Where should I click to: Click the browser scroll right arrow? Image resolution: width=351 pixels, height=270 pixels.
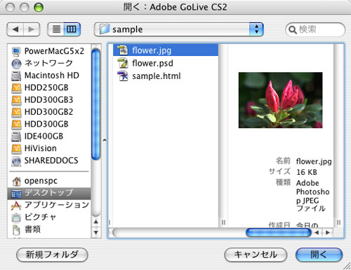click(327, 232)
